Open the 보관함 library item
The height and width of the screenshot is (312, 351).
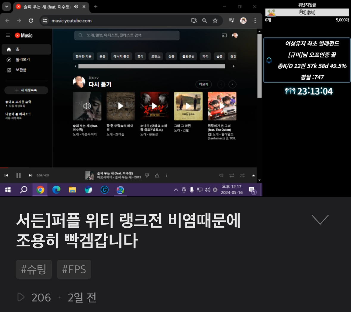(21, 70)
